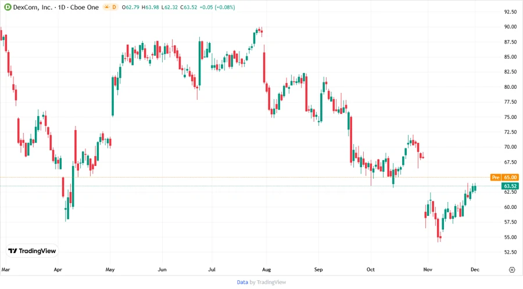Click the 62.50 price scale label
The image size is (523, 289).
pyautogui.click(x=510, y=192)
